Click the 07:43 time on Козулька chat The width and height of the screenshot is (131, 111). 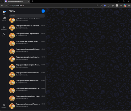point(43,104)
